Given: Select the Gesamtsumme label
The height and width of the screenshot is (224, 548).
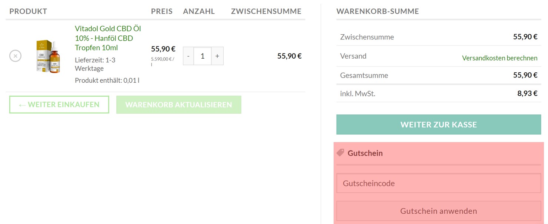Looking at the screenshot, I should pos(364,75).
